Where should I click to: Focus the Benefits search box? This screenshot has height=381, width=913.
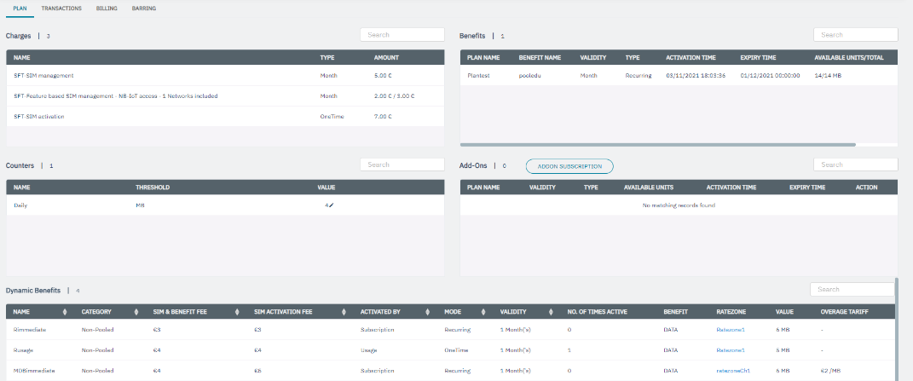tap(855, 35)
